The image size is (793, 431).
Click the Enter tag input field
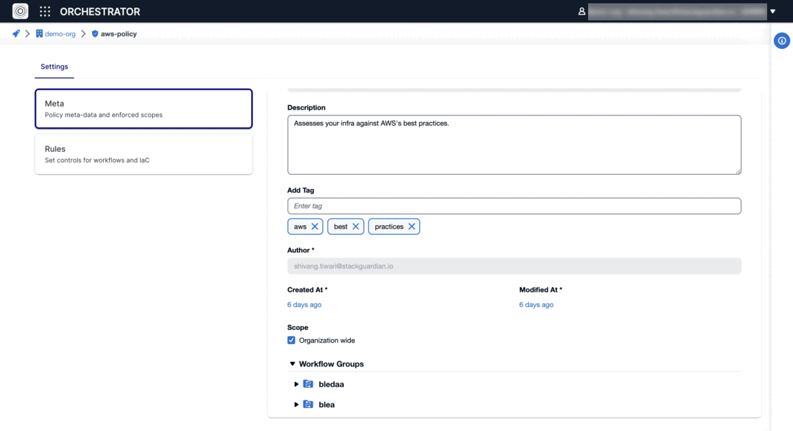513,206
